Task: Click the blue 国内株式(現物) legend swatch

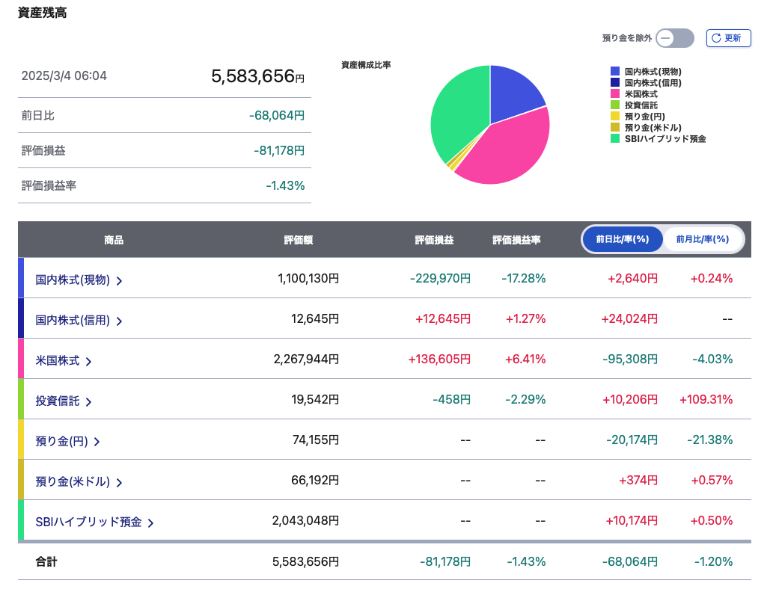Action: click(615, 72)
